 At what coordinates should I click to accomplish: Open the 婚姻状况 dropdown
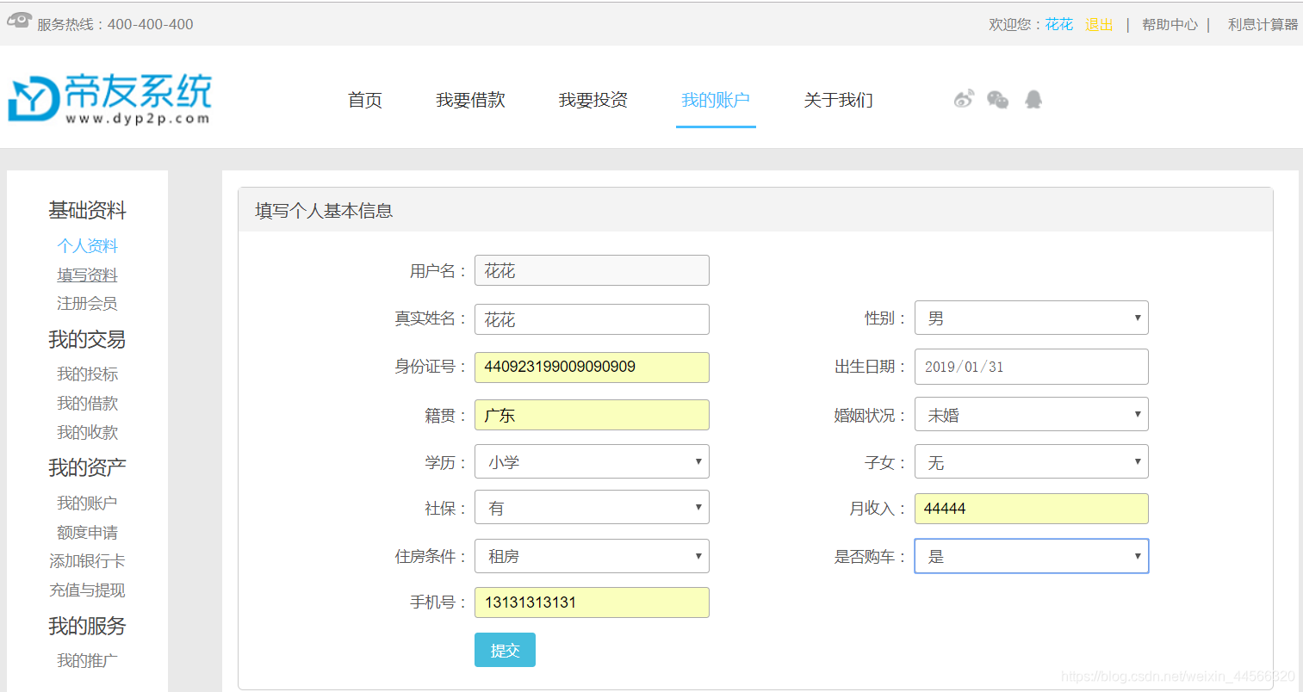[1031, 414]
